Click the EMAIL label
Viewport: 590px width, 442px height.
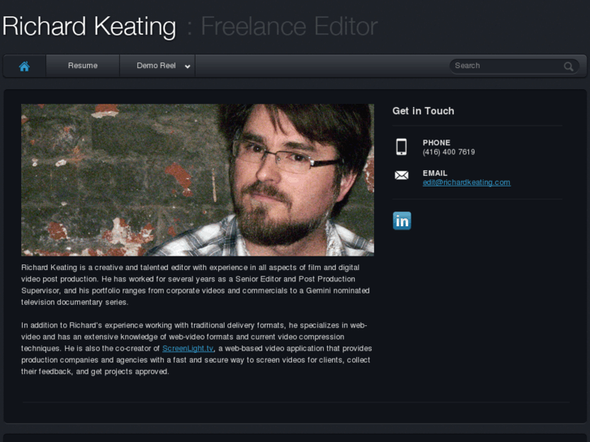(x=435, y=173)
